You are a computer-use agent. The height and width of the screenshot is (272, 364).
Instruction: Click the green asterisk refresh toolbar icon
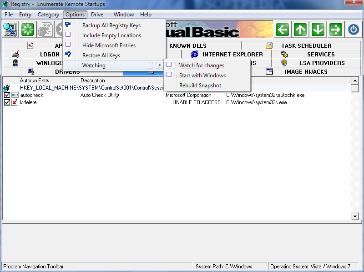[28, 30]
